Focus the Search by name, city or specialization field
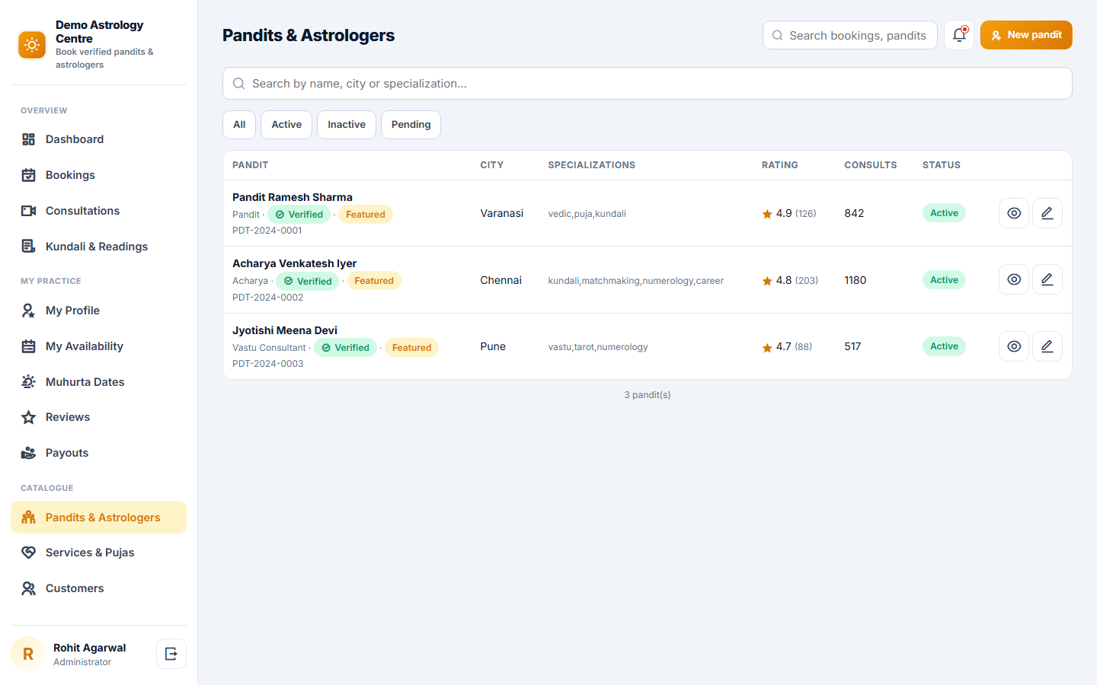The width and height of the screenshot is (1097, 685). click(x=648, y=84)
